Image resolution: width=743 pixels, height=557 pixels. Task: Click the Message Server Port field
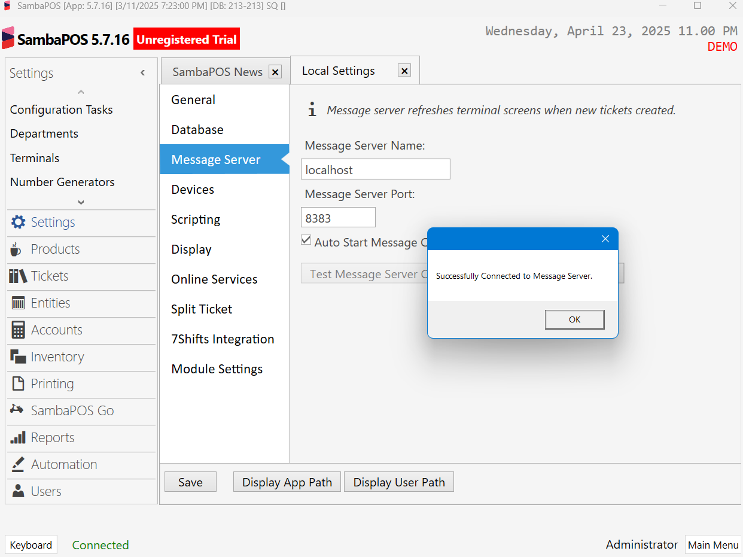click(338, 218)
